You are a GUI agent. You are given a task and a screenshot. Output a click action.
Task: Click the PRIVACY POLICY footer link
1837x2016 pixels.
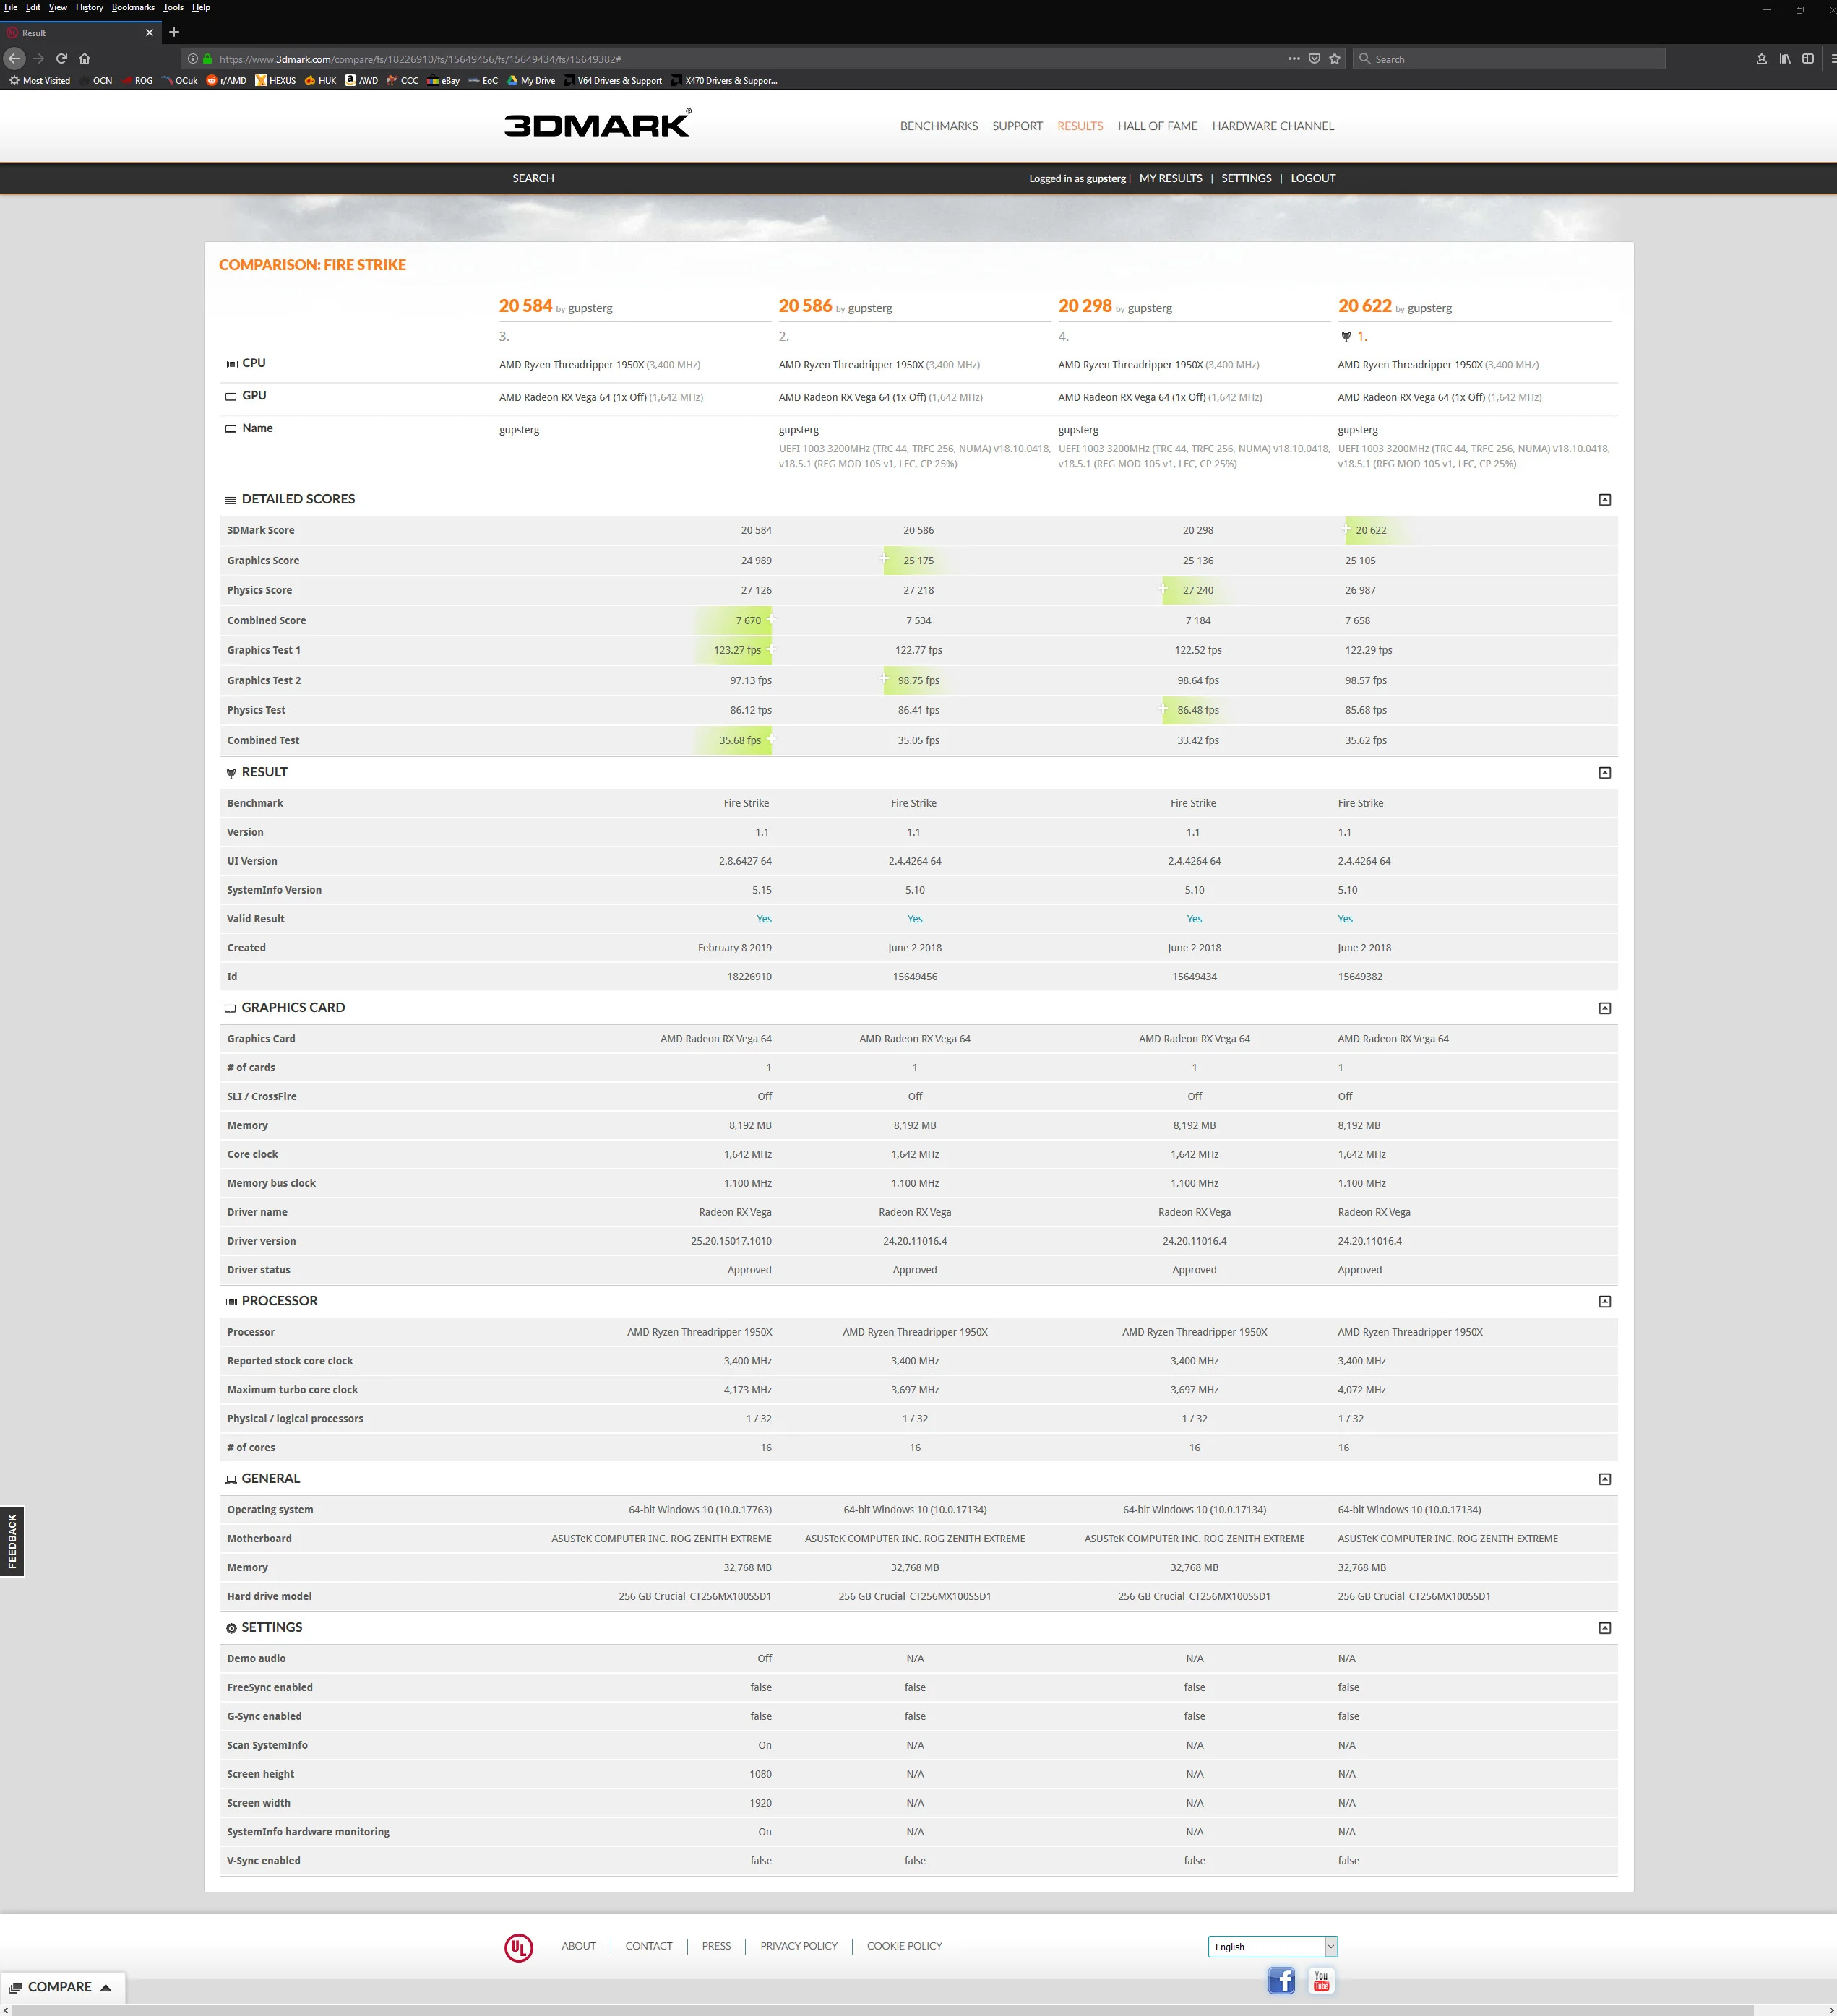click(x=799, y=1946)
